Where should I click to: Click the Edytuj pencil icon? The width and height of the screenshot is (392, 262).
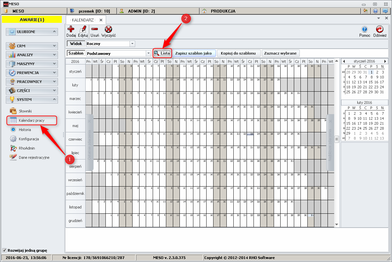coord(83,29)
